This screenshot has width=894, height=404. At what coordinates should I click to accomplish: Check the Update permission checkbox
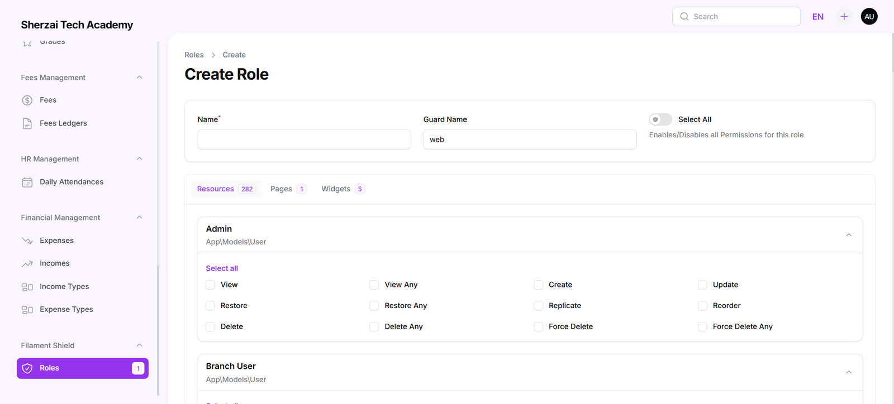click(x=702, y=285)
